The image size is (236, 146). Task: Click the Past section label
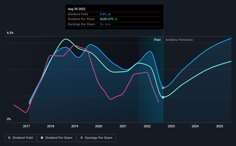157,40
